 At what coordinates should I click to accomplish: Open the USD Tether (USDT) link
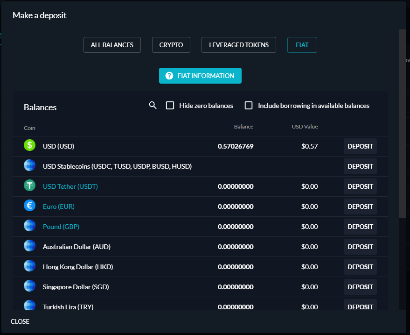click(70, 186)
